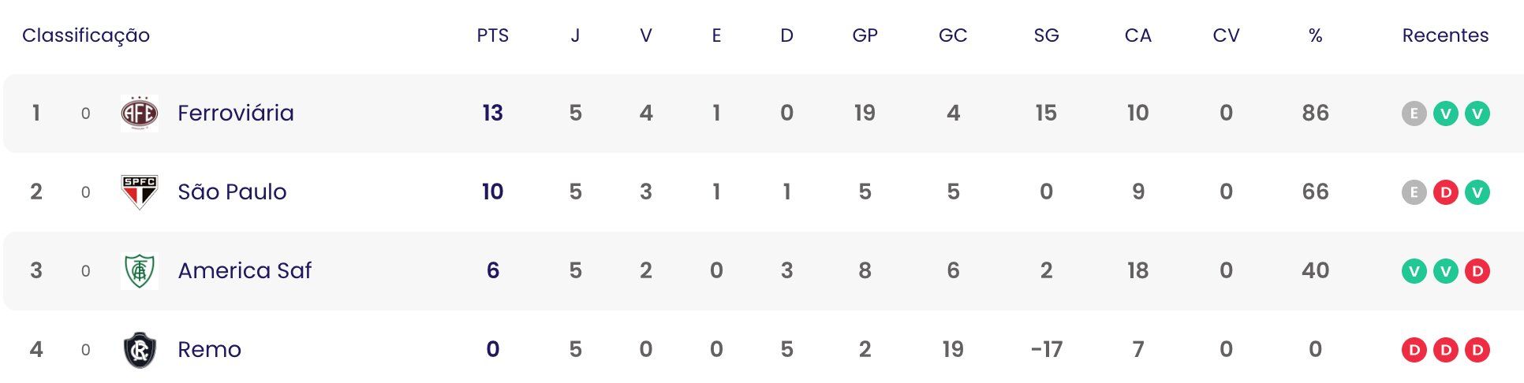
Task: Click the Ferroviária club crest
Action: click(x=140, y=113)
